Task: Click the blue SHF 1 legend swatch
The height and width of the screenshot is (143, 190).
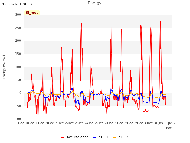Action: coord(95,138)
